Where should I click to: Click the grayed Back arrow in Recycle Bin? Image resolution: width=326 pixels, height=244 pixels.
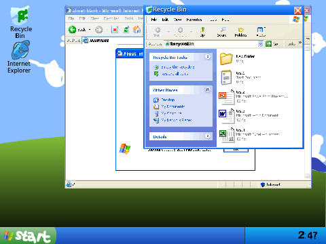coord(158,30)
